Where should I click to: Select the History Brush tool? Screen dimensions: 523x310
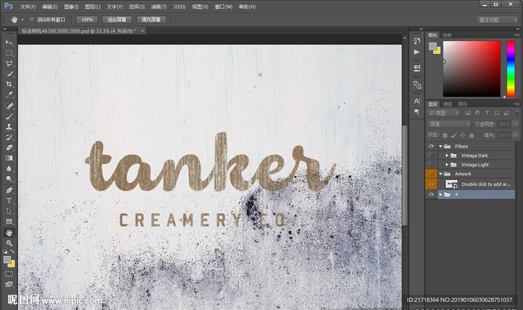pos(9,137)
